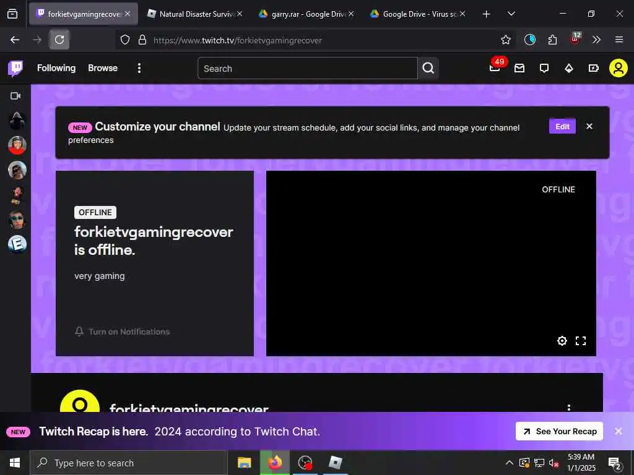Open a new browser tab
The image size is (634, 475).
tap(487, 14)
